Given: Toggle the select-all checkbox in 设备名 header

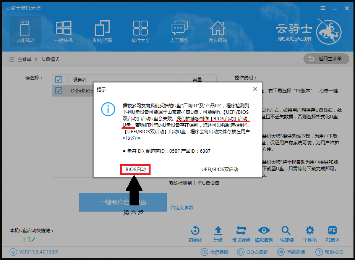Looking at the screenshot, I should point(58,80).
